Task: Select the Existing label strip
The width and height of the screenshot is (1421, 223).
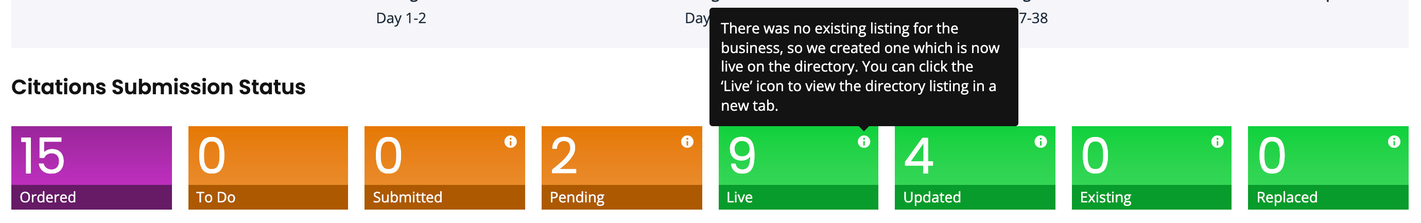Action: click(1151, 197)
